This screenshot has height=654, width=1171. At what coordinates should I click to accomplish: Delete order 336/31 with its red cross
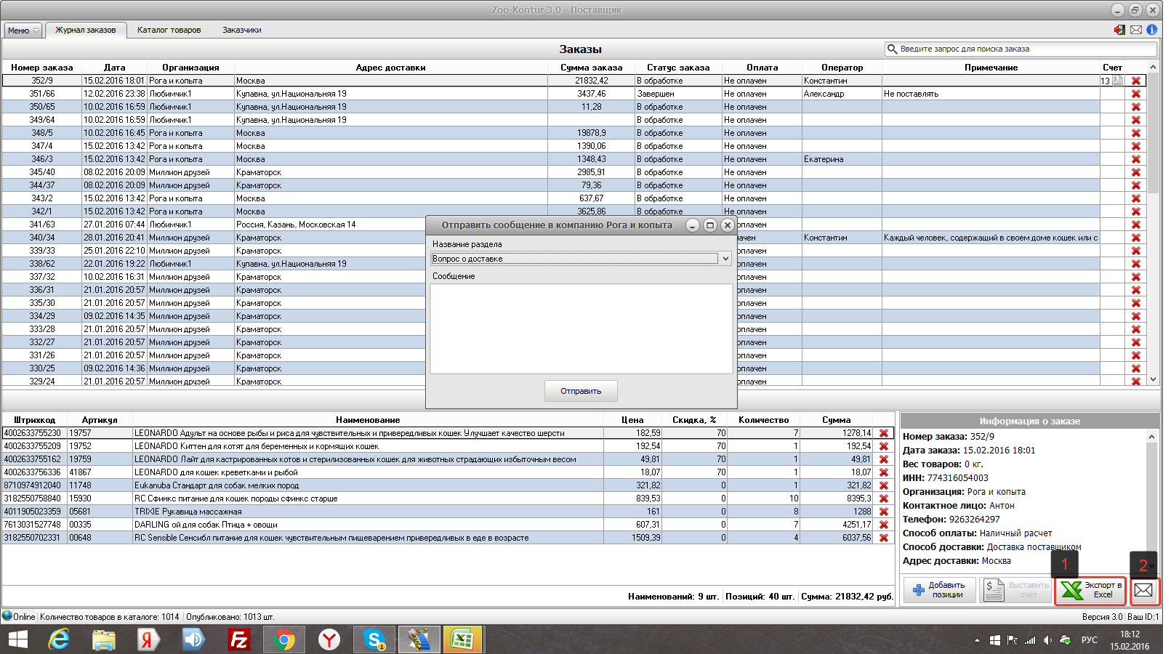(1136, 290)
